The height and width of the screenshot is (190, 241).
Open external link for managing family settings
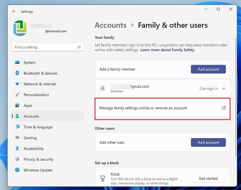pyautogui.click(x=224, y=108)
